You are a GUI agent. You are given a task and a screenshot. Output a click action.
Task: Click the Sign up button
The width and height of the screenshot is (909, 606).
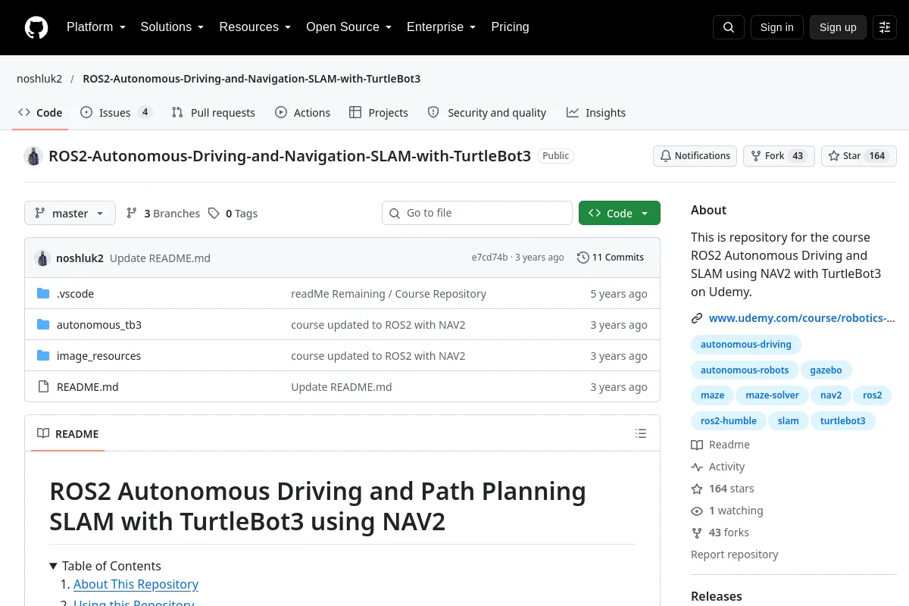tap(838, 27)
